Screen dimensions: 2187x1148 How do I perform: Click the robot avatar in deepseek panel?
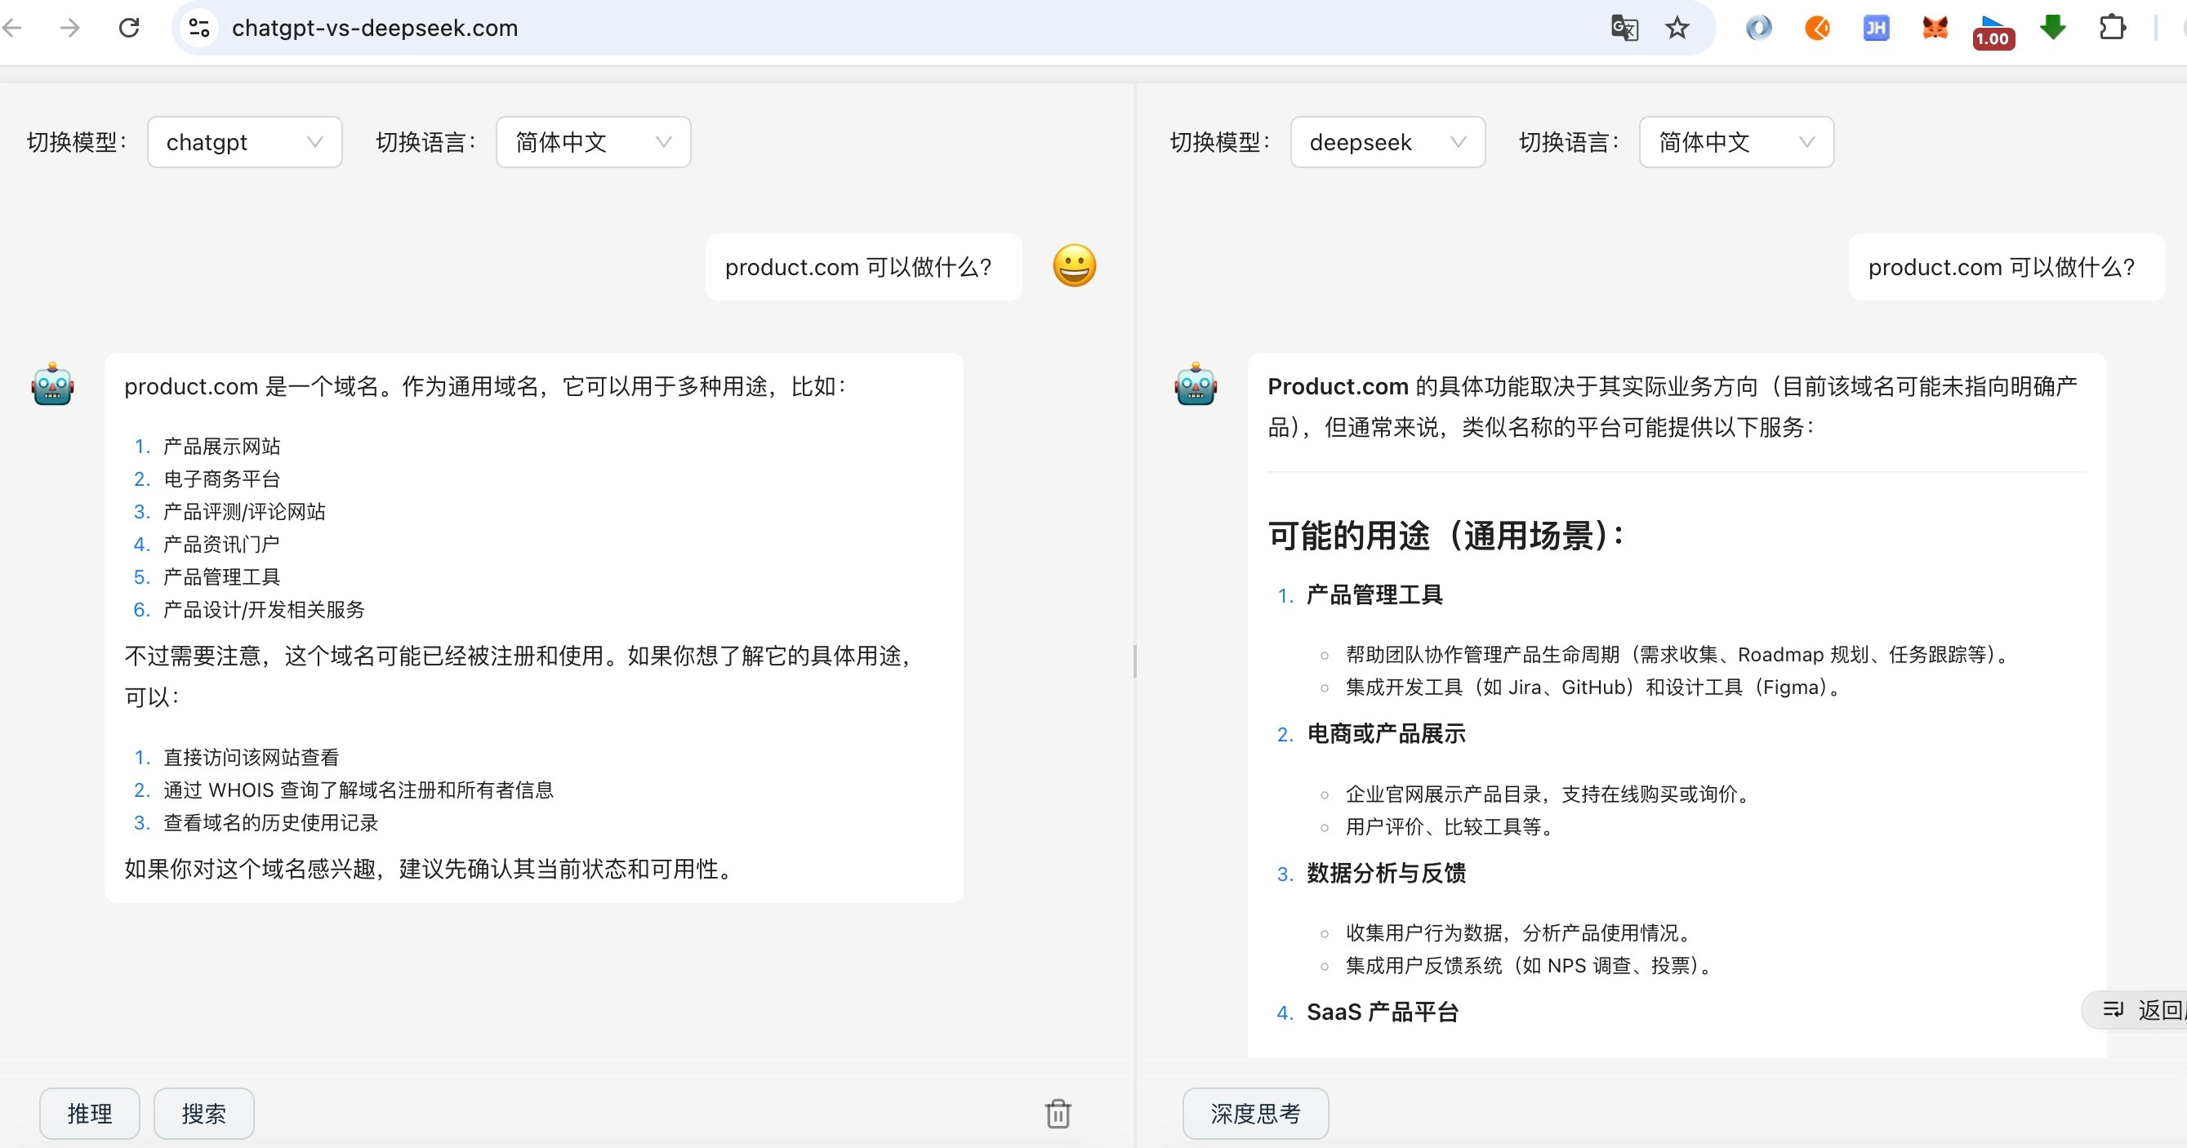click(1196, 384)
